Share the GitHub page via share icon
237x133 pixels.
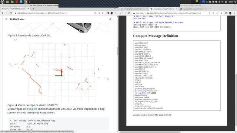pyautogui.click(x=99, y=13)
